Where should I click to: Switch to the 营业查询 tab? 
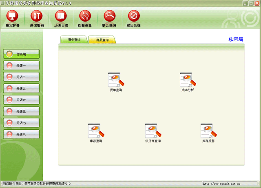[x=74, y=40]
